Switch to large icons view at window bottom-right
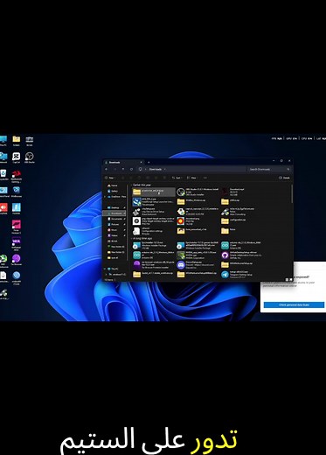The height and width of the screenshot is (455, 326). (290, 279)
